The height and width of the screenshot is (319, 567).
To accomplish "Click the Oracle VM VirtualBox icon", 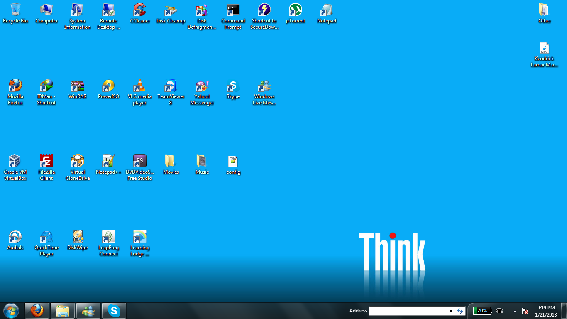I will 15,162.
